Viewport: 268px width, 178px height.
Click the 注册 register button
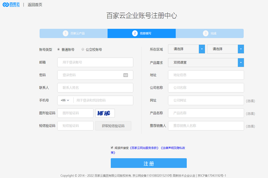coord(149,163)
